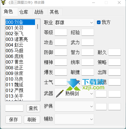
Task: Switch to the 战场 tab
Action: click(40, 12)
